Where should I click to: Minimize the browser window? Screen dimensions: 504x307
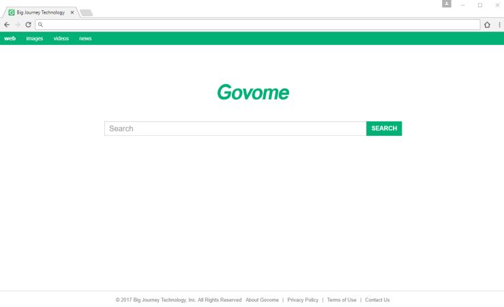pos(463,5)
